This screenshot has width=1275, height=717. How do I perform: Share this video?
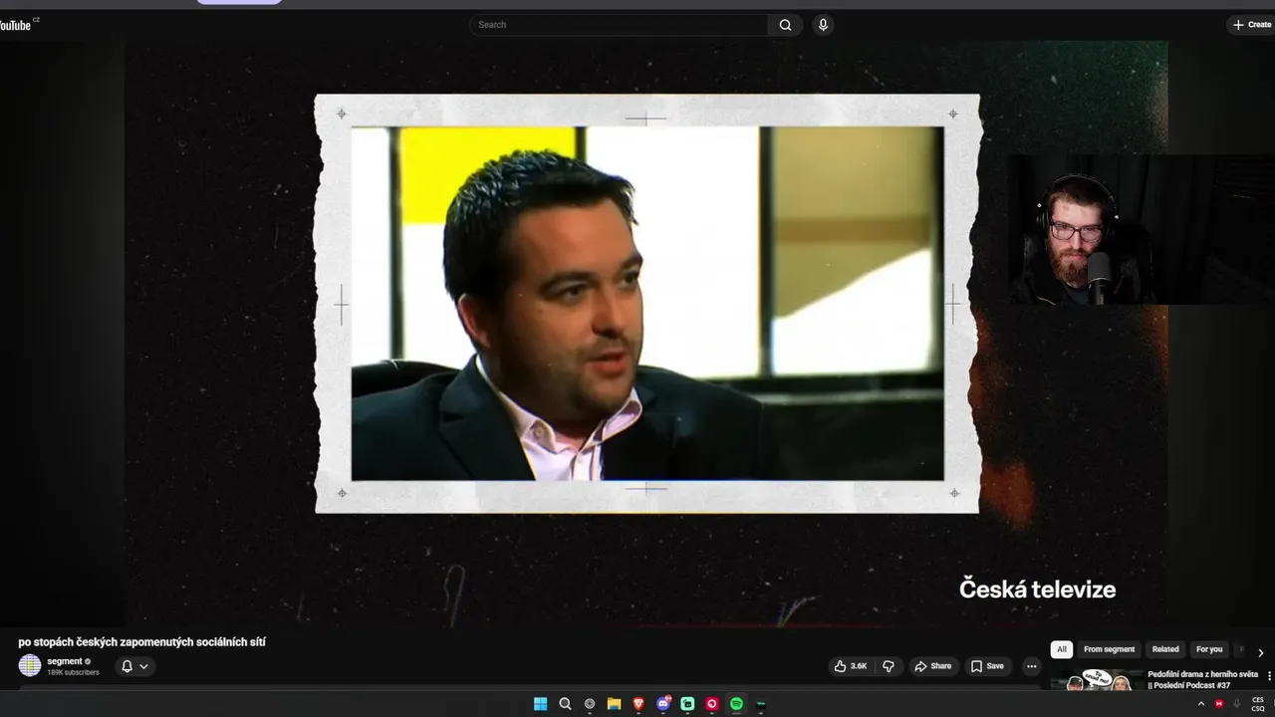(x=932, y=666)
